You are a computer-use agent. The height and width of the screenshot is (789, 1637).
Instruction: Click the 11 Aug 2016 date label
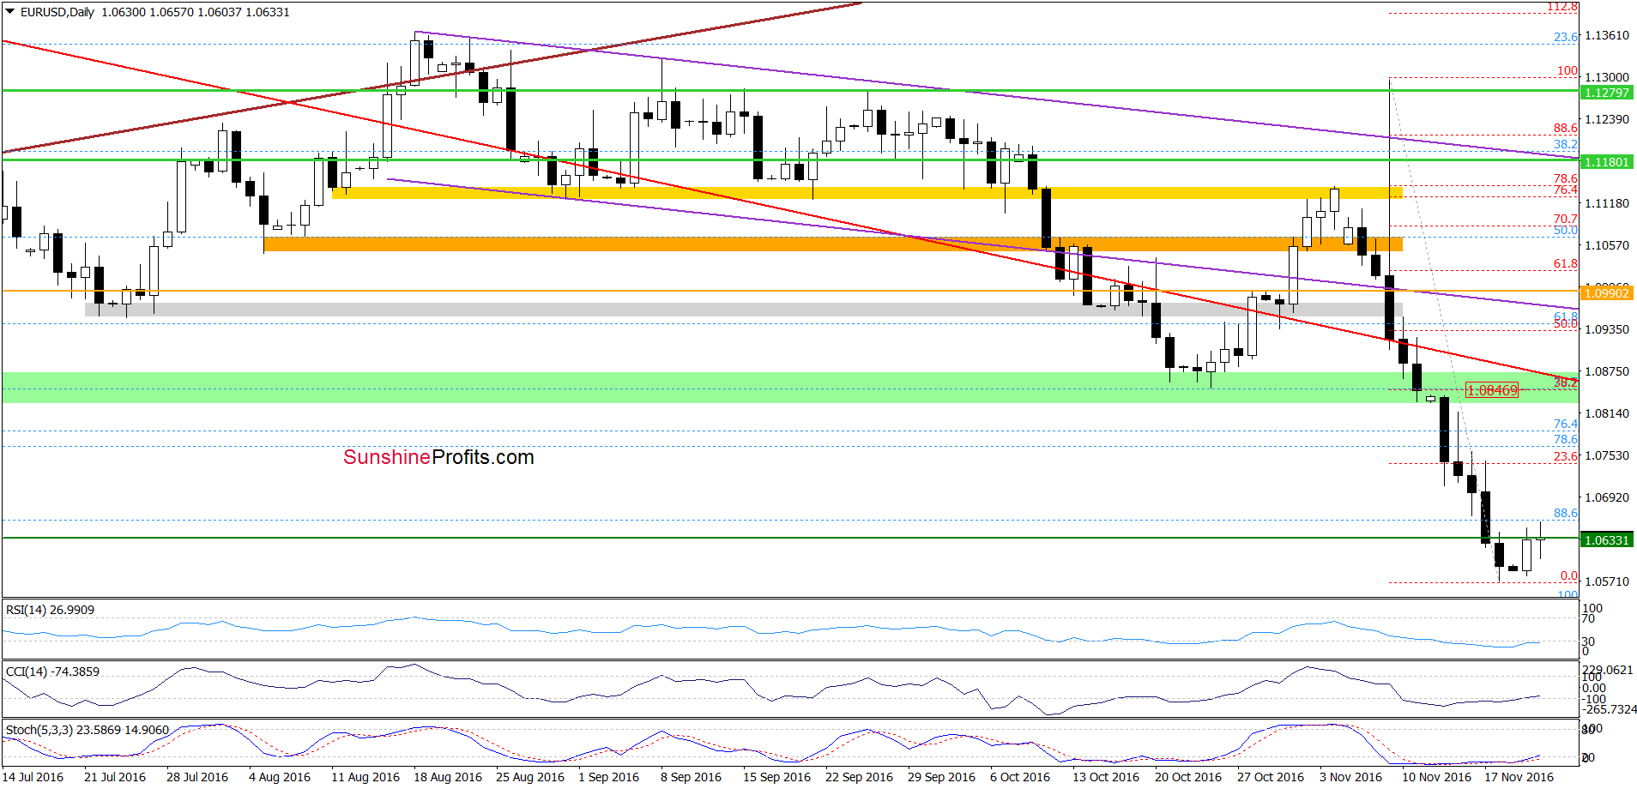365,777
